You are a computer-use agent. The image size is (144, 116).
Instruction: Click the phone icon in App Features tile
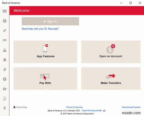tap(45, 48)
